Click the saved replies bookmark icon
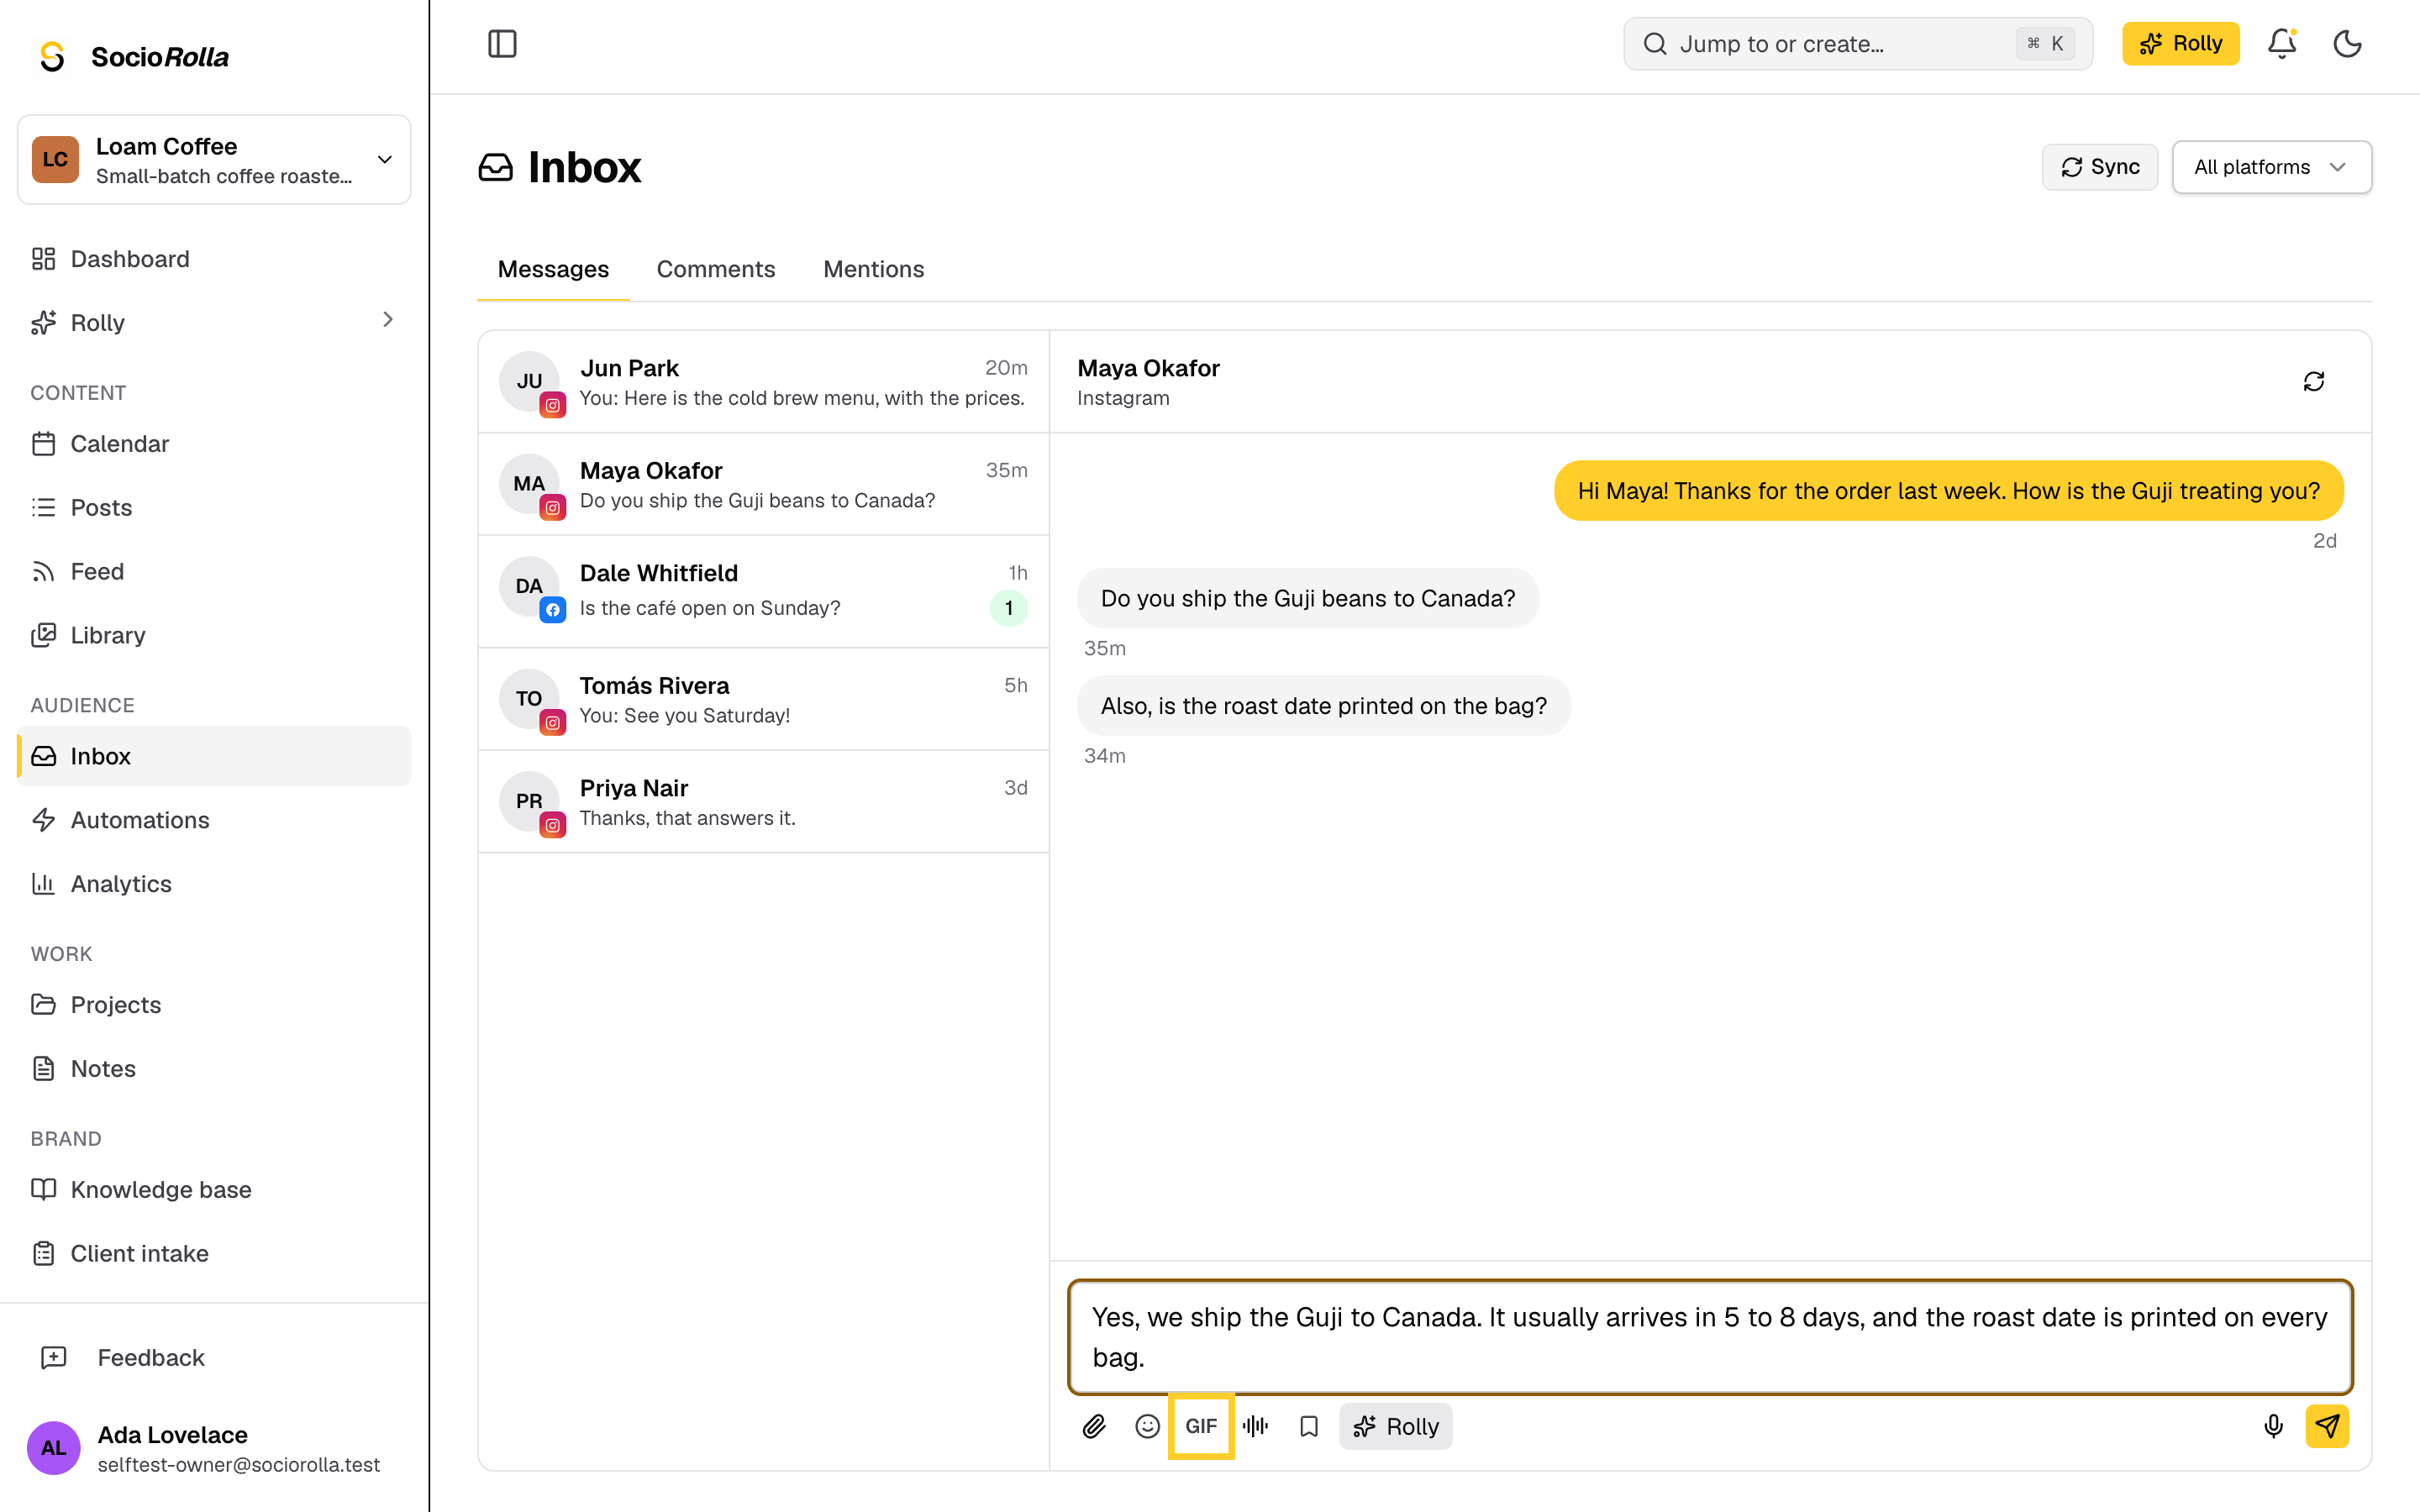Screen dimensions: 2420x1512 tap(1309, 1426)
